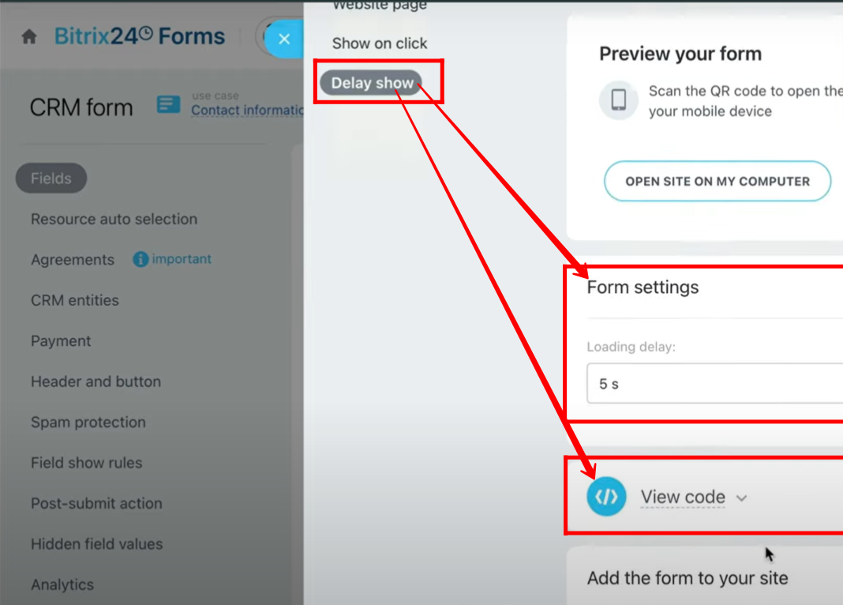Click the home icon beside Bitrix24 Forms
843x605 pixels.
29,36
